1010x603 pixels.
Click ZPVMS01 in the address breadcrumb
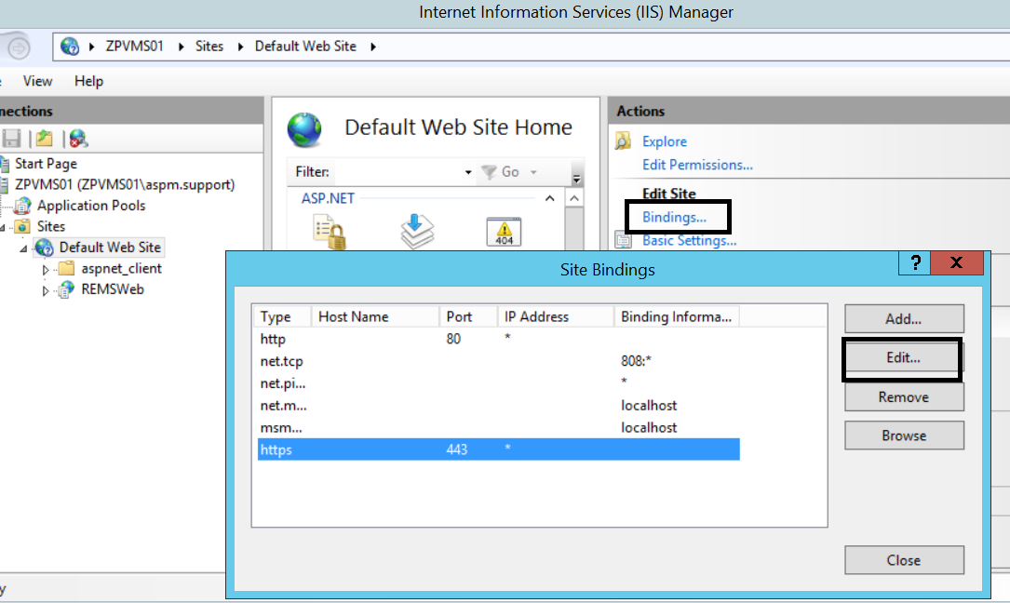[135, 47]
